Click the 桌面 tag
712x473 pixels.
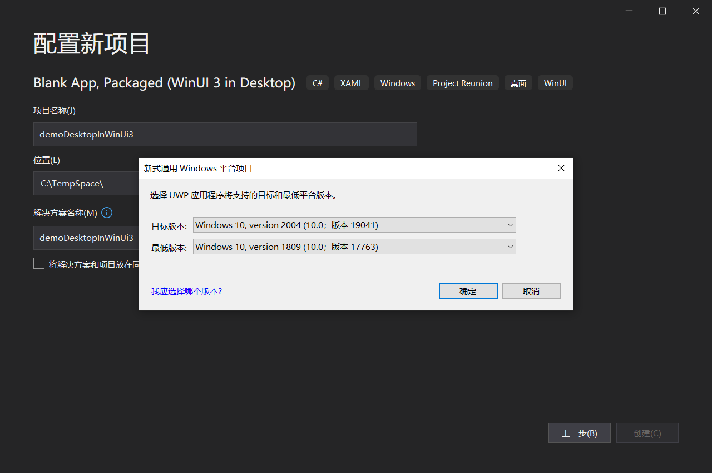518,83
